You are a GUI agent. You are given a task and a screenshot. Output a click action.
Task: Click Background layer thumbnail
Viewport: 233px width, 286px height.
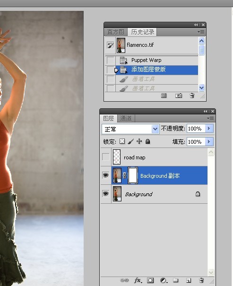click(117, 194)
